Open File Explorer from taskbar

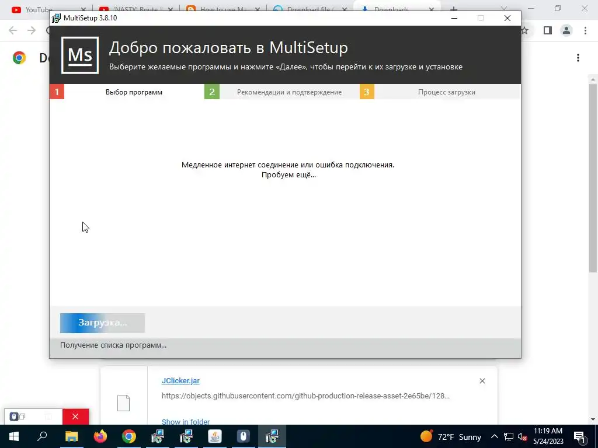pos(71,436)
